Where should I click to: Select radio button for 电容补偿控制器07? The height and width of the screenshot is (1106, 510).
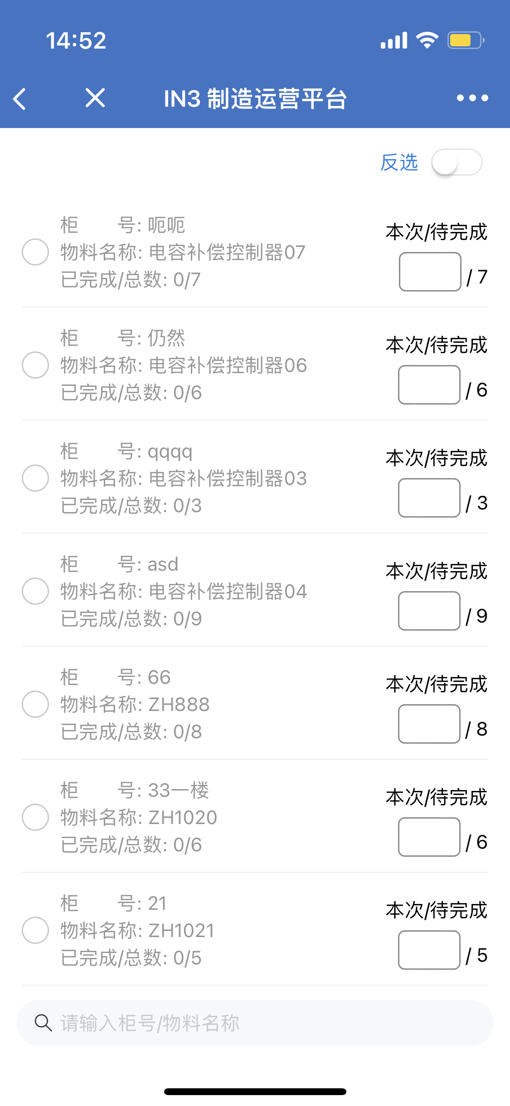click(35, 252)
